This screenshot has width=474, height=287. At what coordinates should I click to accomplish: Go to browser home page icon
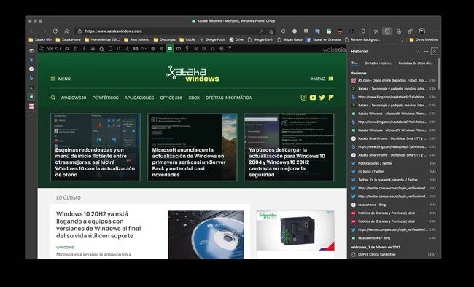pyautogui.click(x=66, y=31)
